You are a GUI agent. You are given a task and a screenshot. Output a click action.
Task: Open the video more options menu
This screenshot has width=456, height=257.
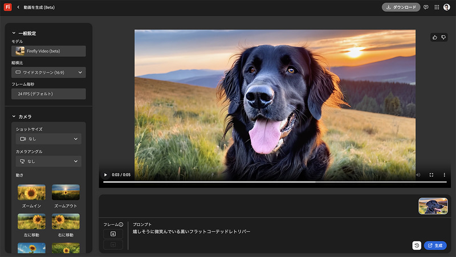[444, 175]
